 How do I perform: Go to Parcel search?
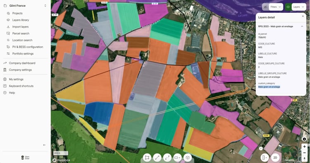click(x=21, y=33)
